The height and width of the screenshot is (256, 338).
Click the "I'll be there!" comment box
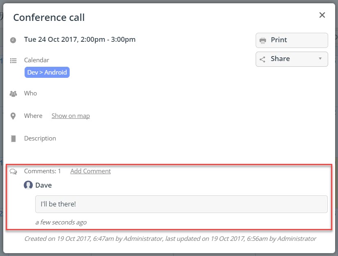[181, 204]
